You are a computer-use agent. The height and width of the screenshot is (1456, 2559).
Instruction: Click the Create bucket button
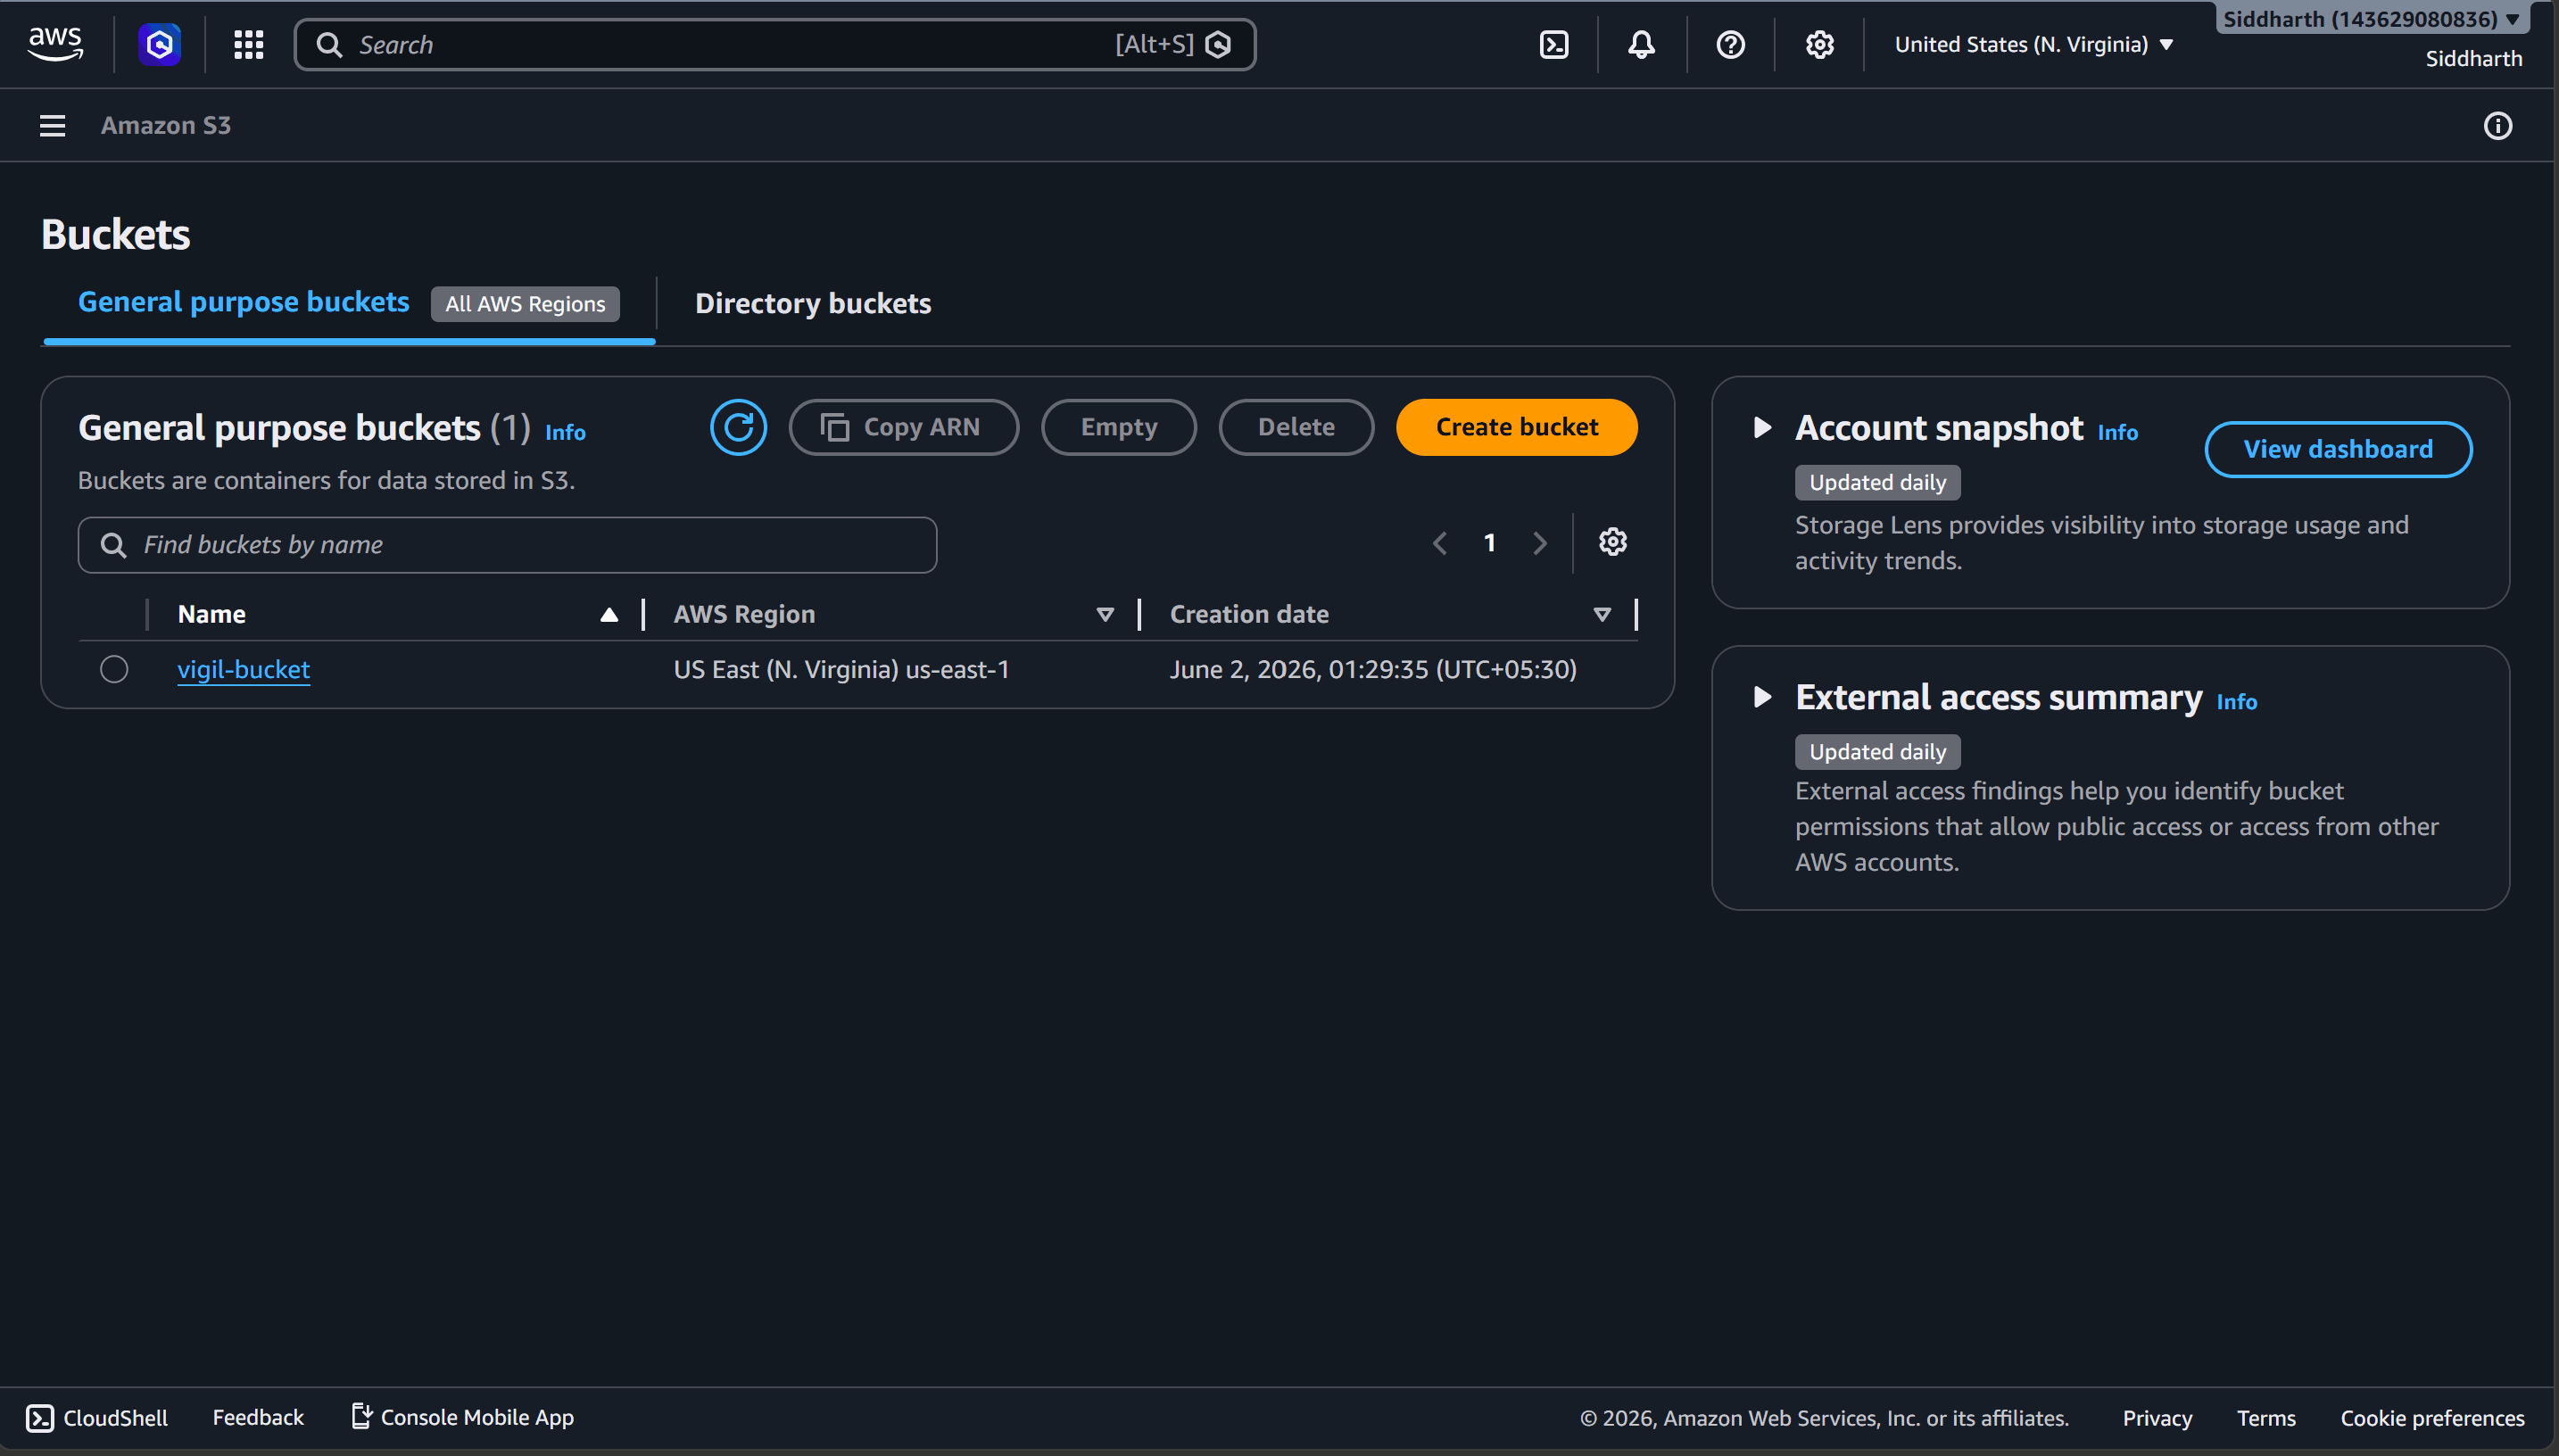click(x=1516, y=427)
